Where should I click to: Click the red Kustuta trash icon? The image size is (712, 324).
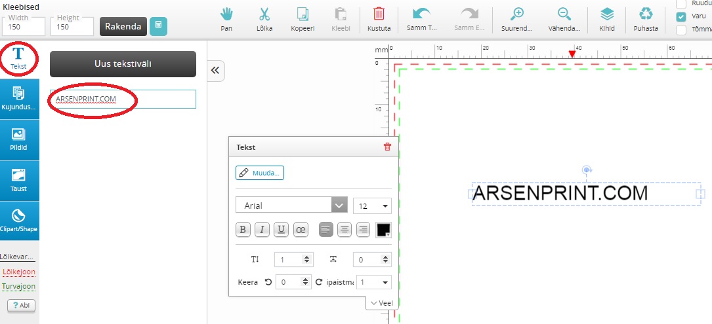coord(379,15)
